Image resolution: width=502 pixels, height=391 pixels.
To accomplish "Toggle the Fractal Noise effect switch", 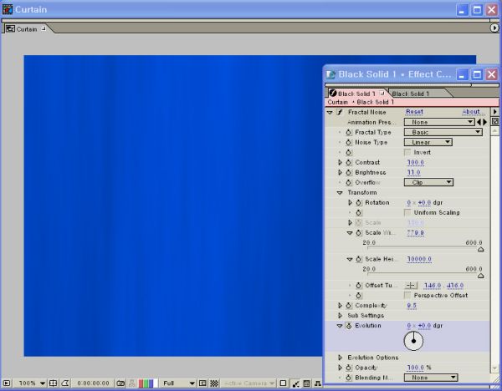I will point(340,112).
